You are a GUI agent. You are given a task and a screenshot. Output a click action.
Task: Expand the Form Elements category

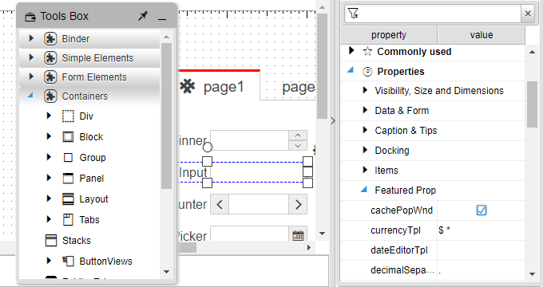(x=31, y=76)
